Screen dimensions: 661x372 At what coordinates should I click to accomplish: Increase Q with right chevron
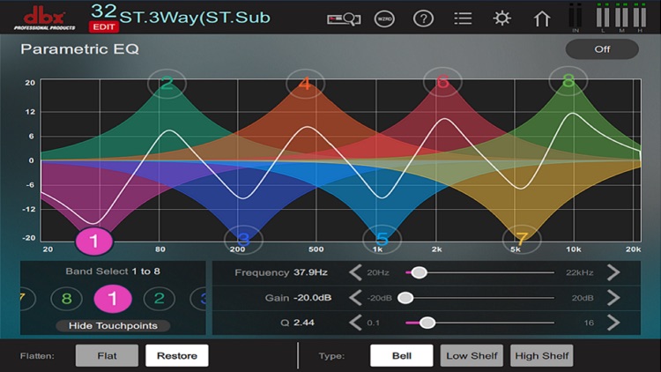tap(613, 323)
